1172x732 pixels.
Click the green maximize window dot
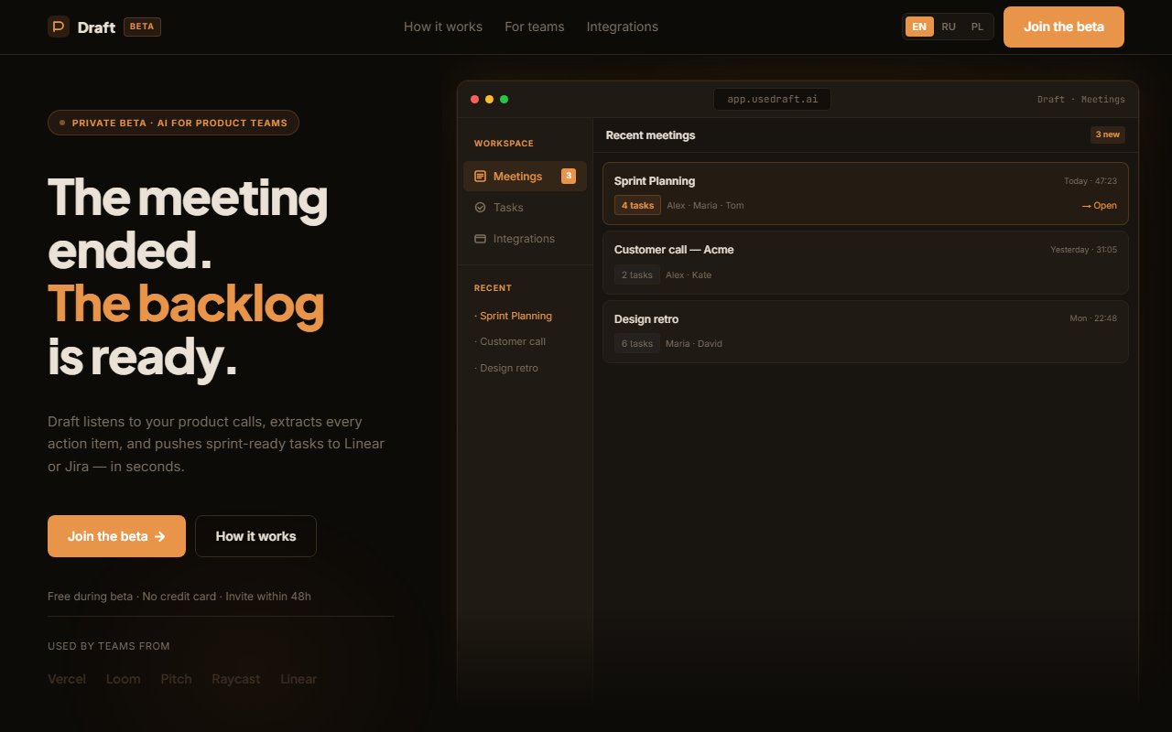point(504,99)
